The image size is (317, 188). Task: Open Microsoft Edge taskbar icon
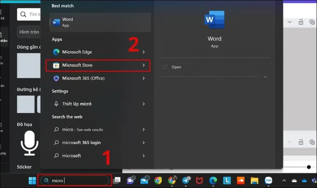point(213,181)
